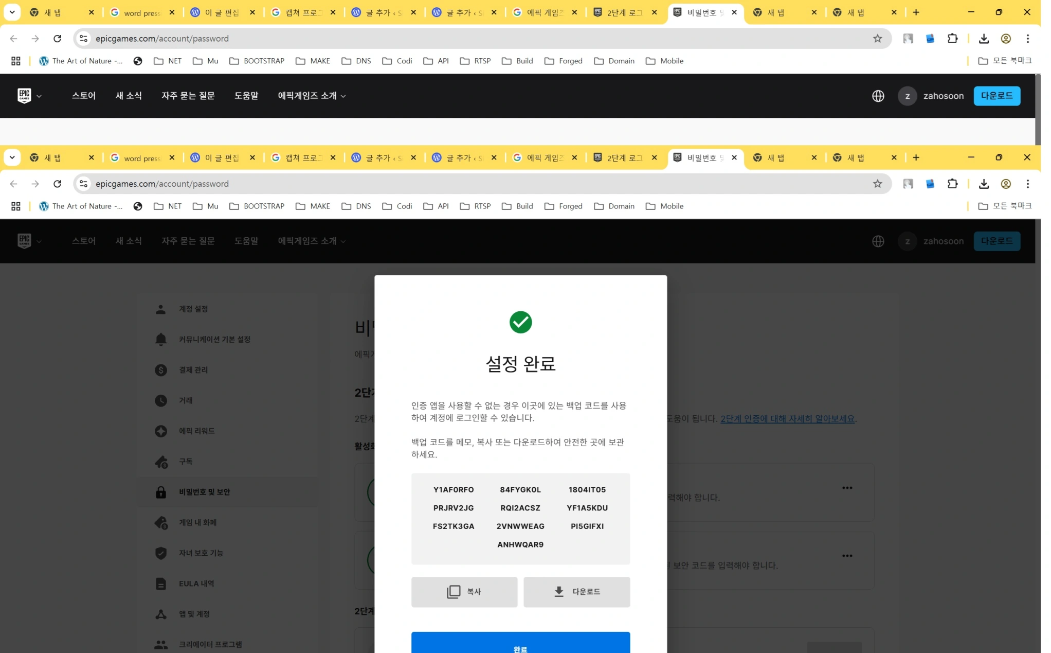This screenshot has width=1051, height=653.
Task: Switch to the 2단계 로그 browser tab
Action: [625, 158]
